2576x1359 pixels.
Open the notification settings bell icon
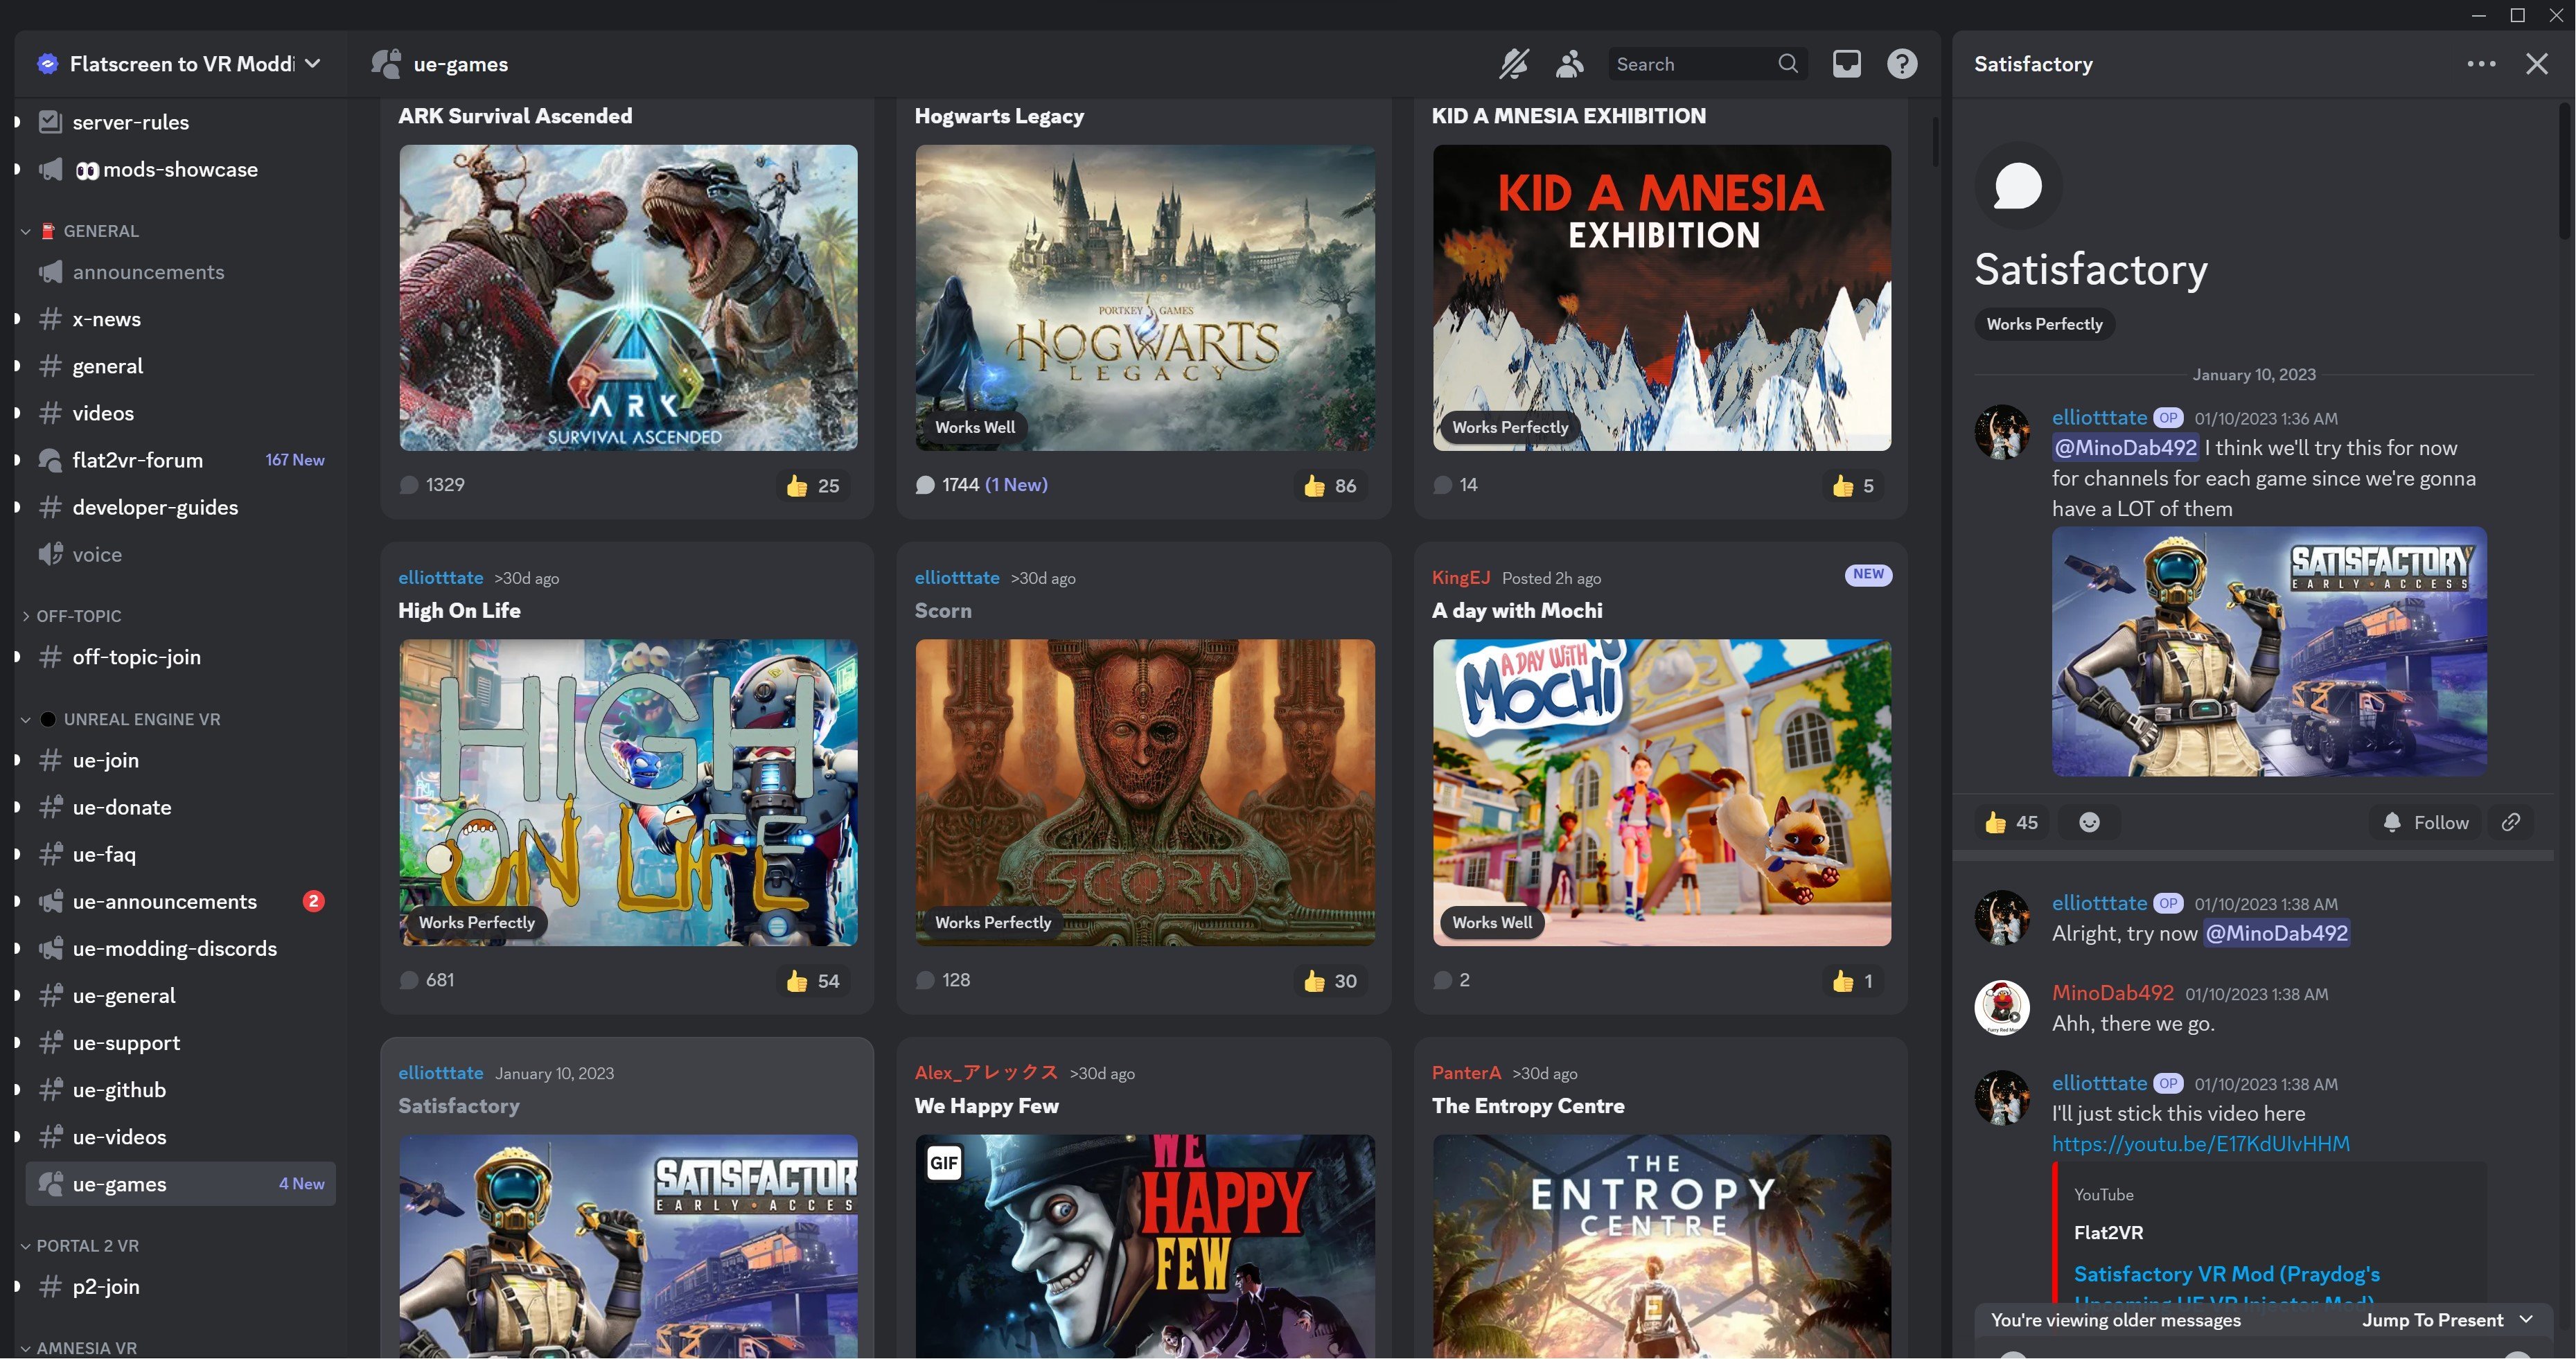tap(1513, 64)
